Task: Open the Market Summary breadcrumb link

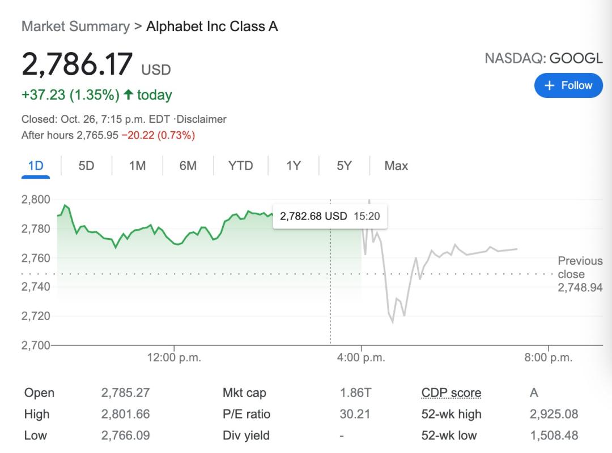Action: click(75, 27)
